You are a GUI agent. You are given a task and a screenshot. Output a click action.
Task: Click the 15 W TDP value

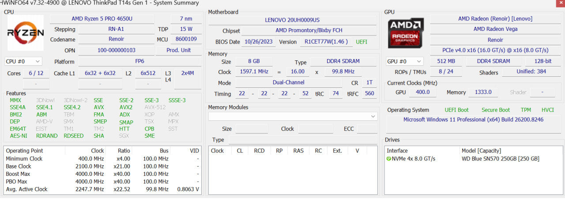click(x=186, y=29)
